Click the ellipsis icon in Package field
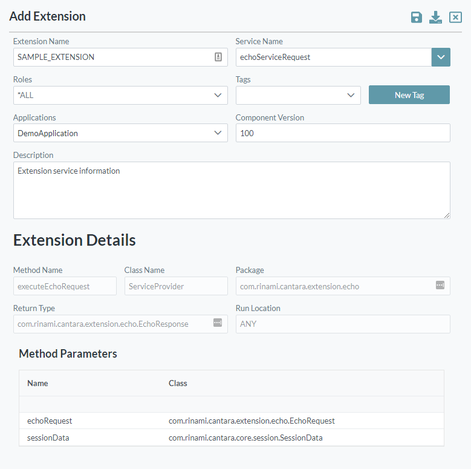This screenshot has height=469, width=471. [440, 286]
